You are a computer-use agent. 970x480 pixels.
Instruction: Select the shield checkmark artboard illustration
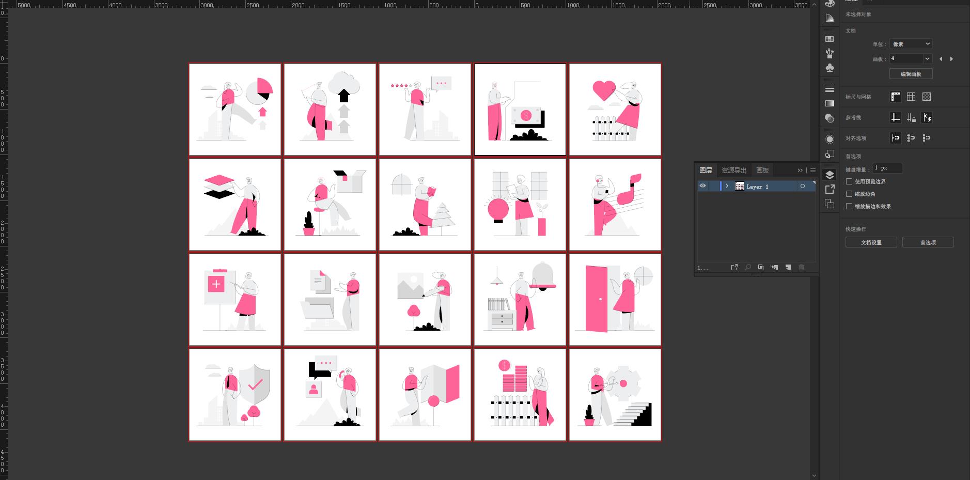coord(235,395)
